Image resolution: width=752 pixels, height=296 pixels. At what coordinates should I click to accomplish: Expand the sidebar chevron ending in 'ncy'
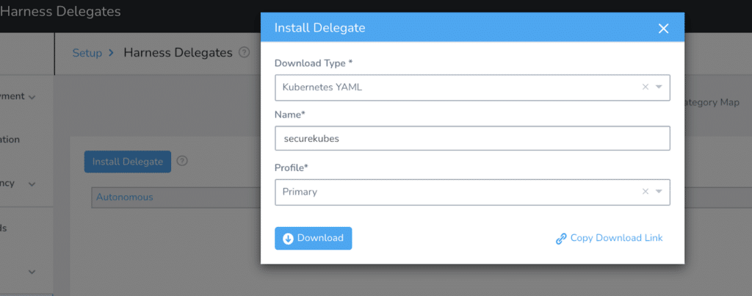(32, 184)
